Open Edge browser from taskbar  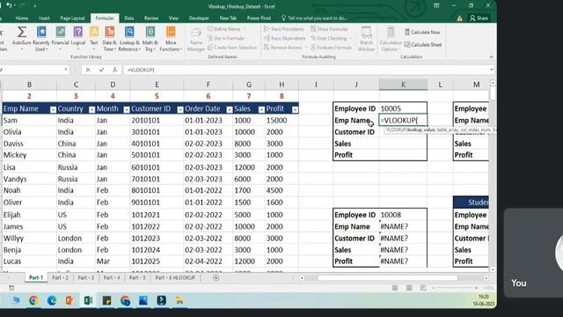52,300
